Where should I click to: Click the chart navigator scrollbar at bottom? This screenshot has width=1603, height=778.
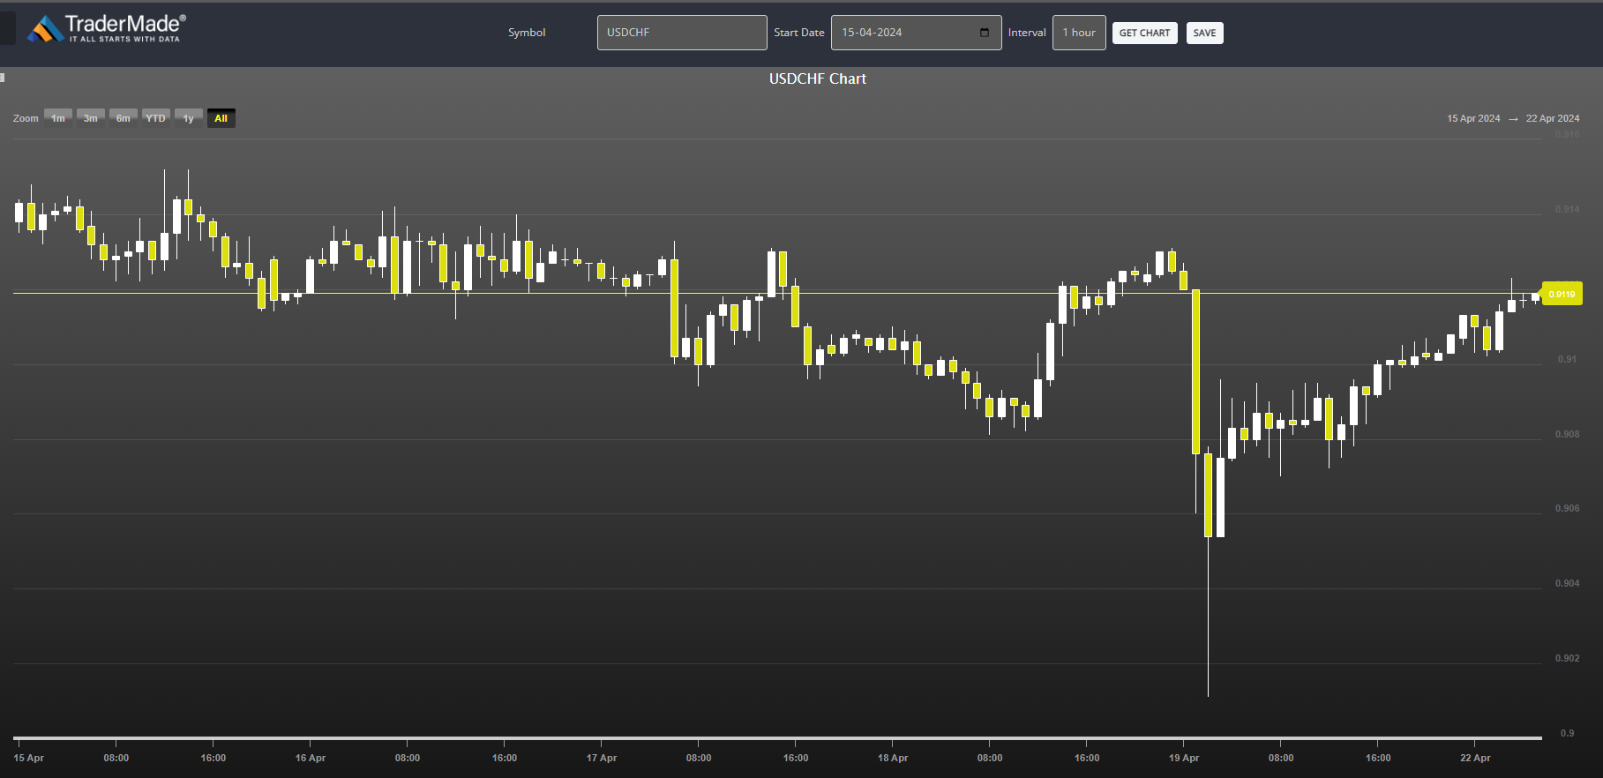(x=777, y=737)
